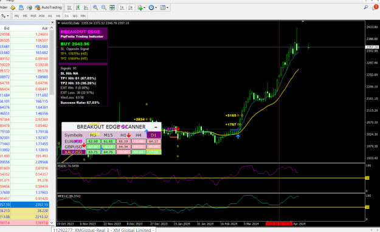Expand the periods dropdown arrow

point(156,8)
